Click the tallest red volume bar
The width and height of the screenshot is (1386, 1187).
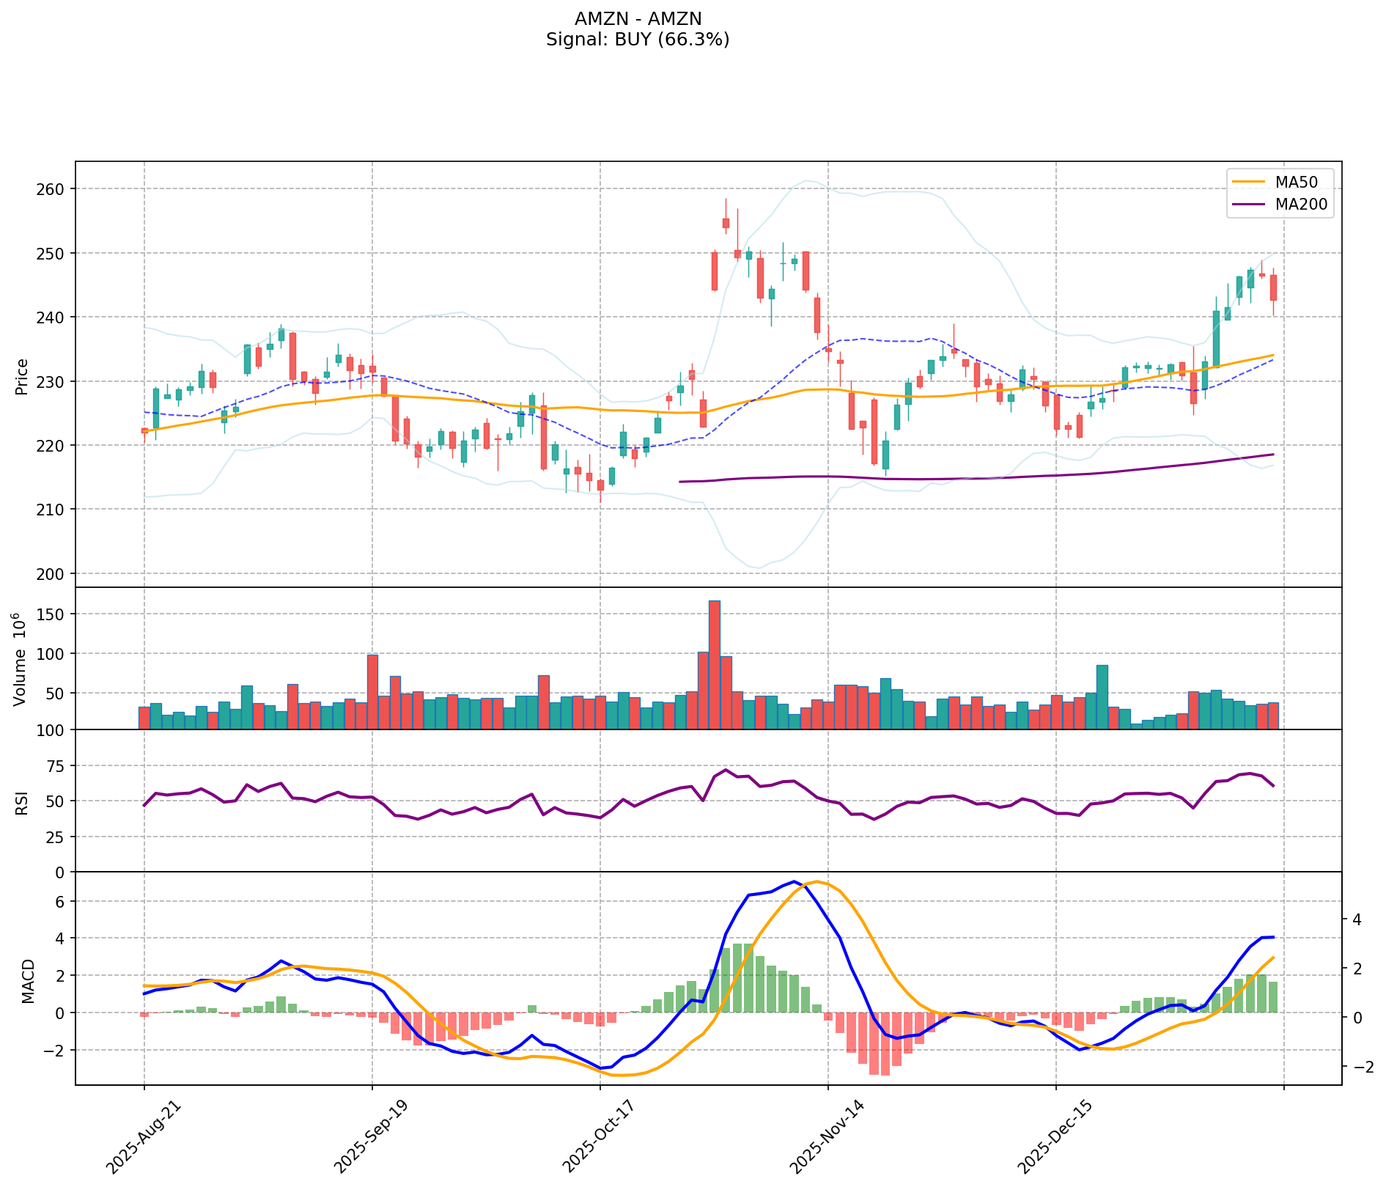pos(714,664)
